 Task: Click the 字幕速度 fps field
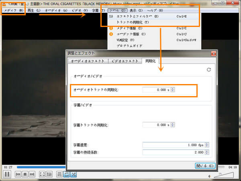pos(174,145)
